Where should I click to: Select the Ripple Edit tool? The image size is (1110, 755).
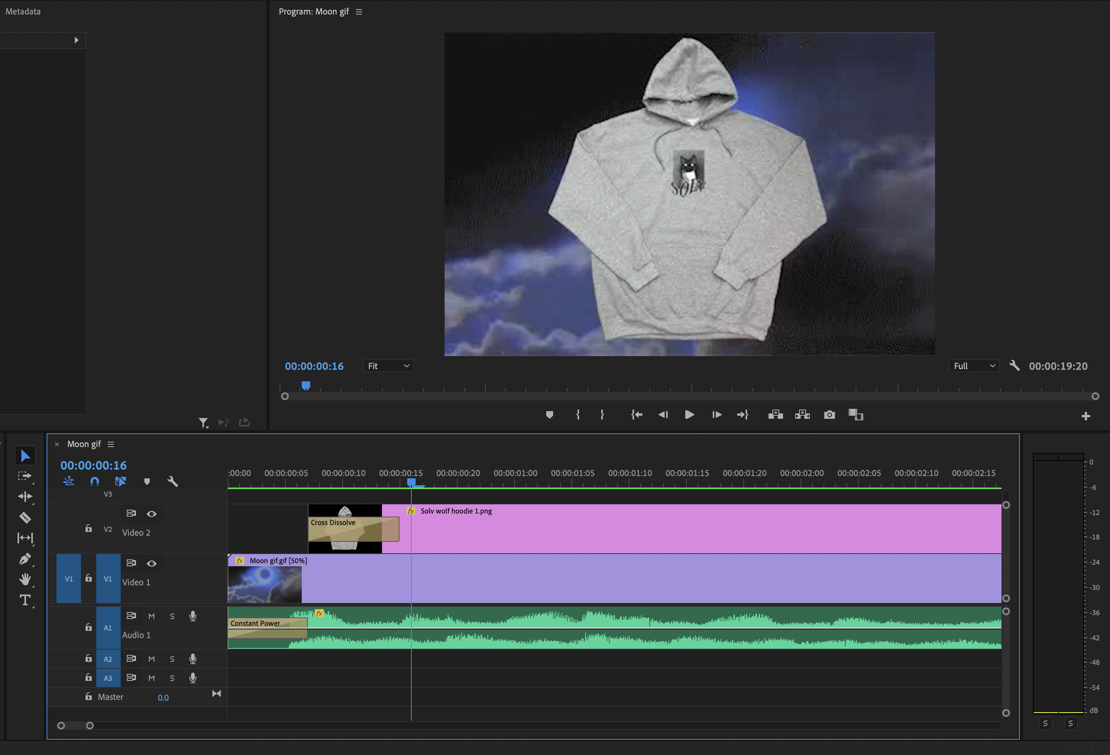25,496
